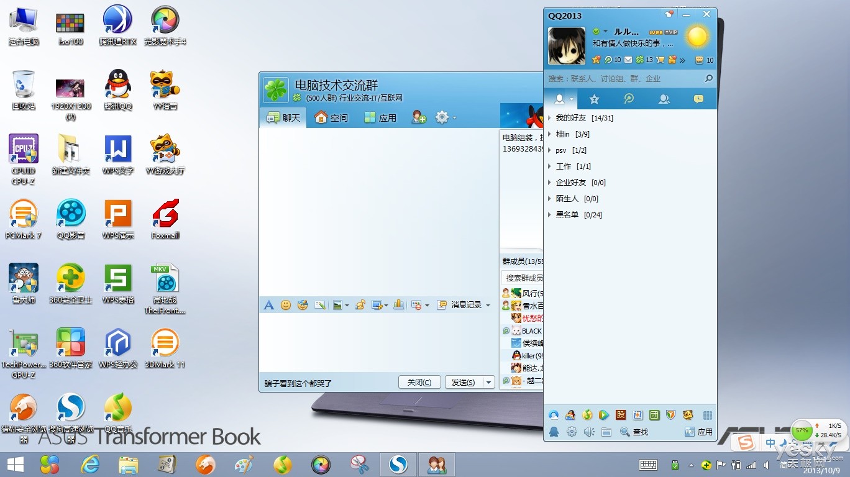The image size is (850, 477).
Task: Open group settings gear dropdown in chat window
Action: point(454,117)
